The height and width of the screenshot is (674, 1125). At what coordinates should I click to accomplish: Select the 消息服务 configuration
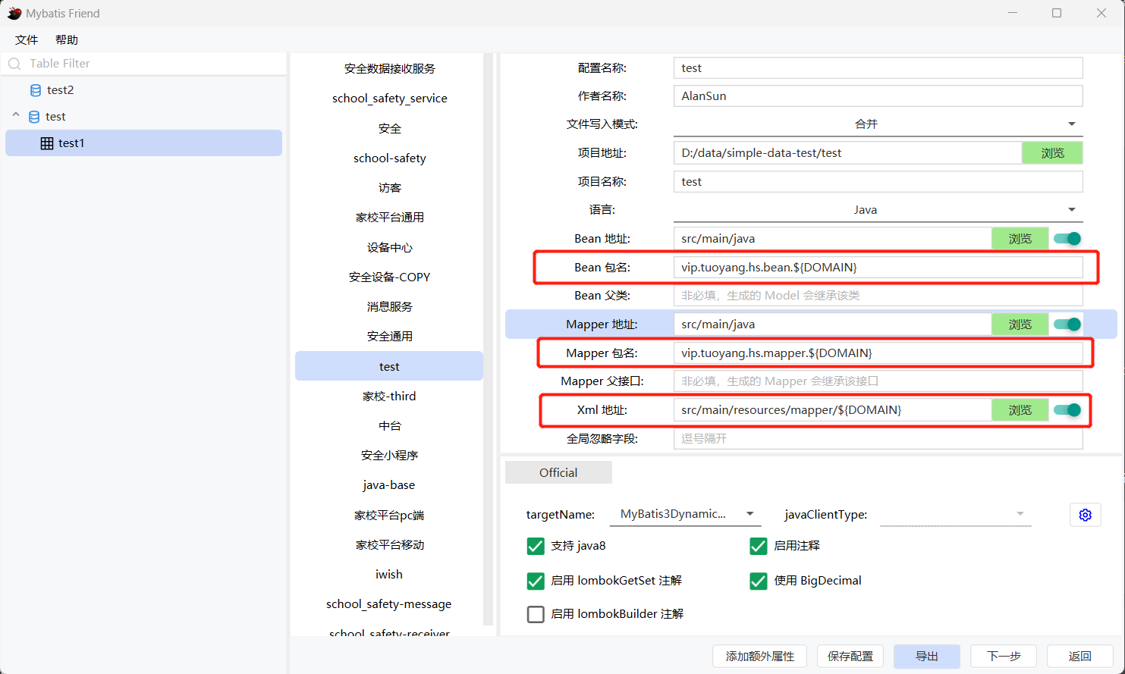tap(389, 307)
